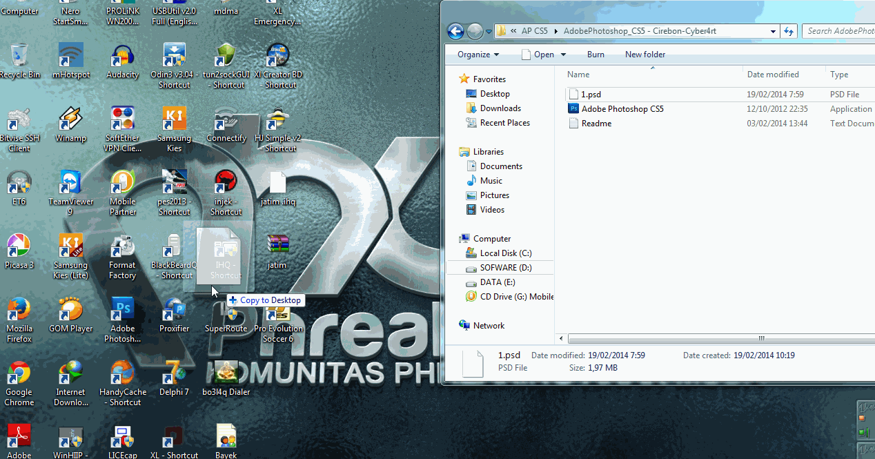Open Winamp from the desktop
This screenshot has width=875, height=459.
71,125
